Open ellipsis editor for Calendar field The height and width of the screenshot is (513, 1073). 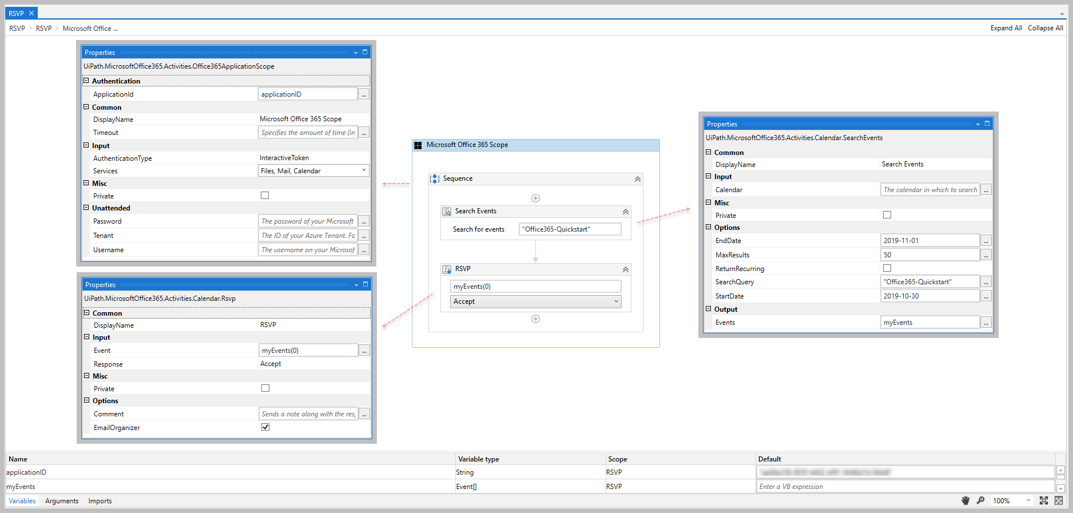(x=986, y=190)
